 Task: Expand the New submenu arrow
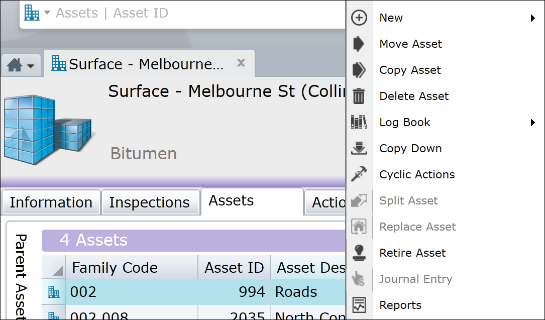[x=533, y=18]
